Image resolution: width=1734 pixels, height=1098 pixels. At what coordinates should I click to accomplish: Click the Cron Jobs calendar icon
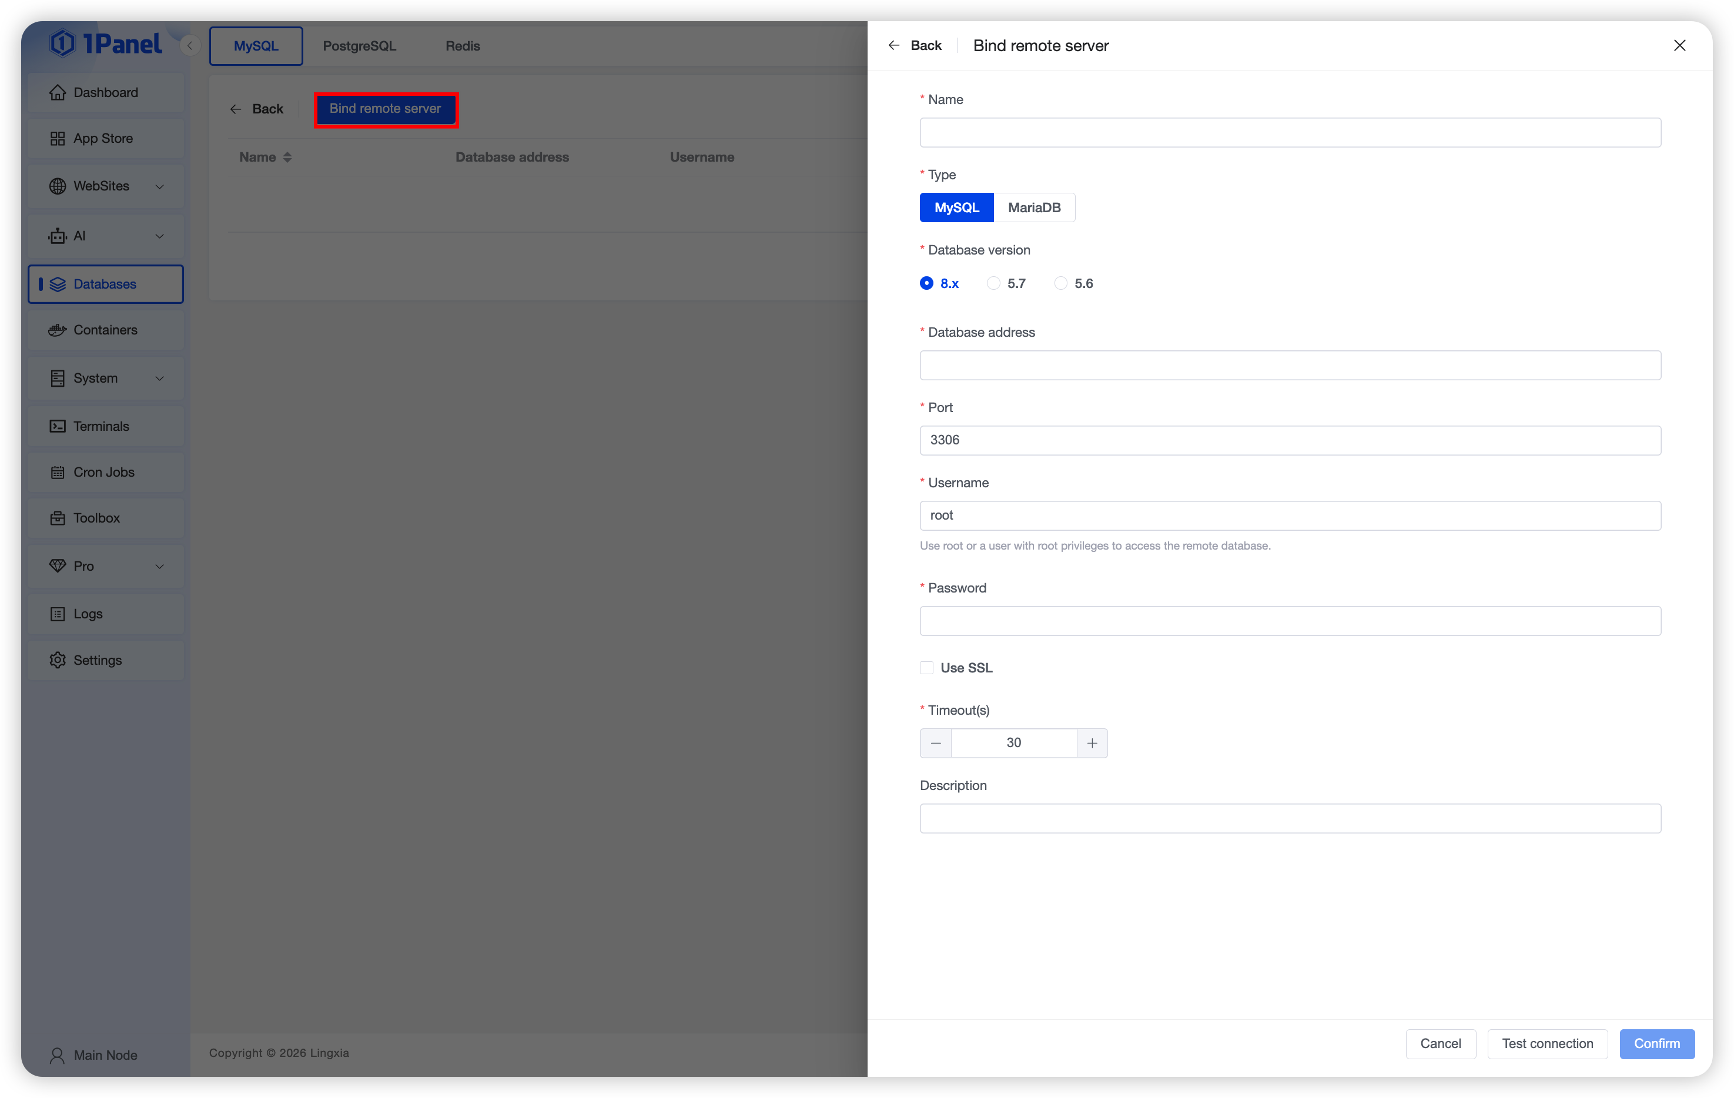pos(58,473)
